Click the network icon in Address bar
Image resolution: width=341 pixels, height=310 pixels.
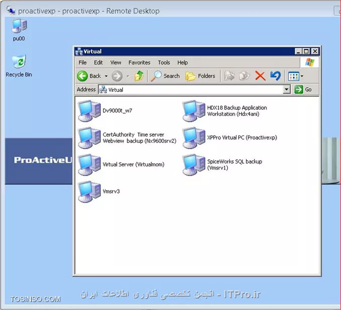point(103,90)
